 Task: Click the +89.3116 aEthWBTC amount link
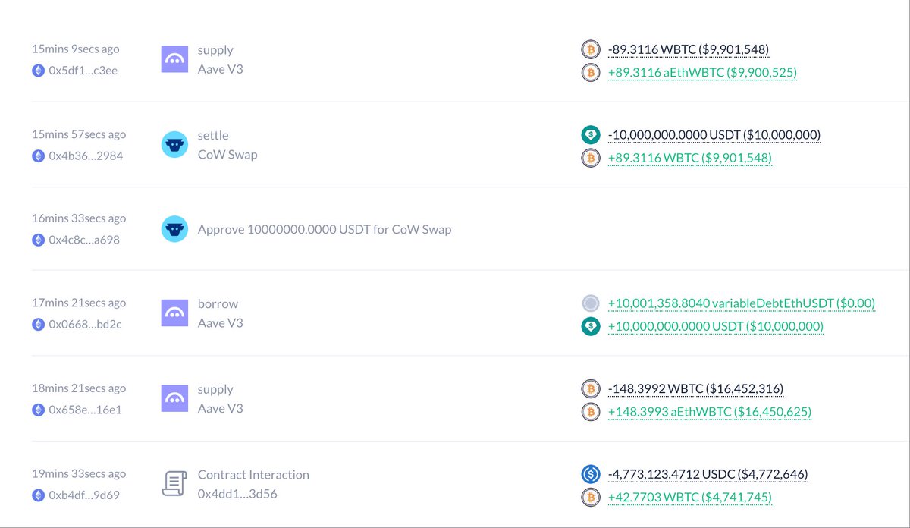coord(702,72)
